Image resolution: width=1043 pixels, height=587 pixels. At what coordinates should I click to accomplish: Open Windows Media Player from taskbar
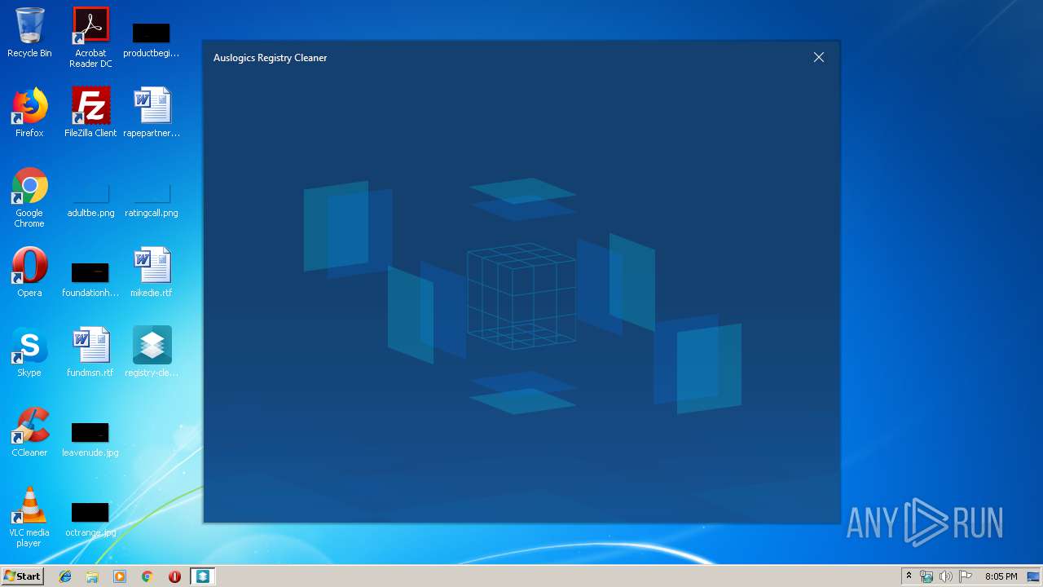[120, 576]
